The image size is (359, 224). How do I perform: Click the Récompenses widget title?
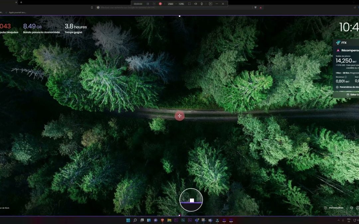pyautogui.click(x=350, y=50)
